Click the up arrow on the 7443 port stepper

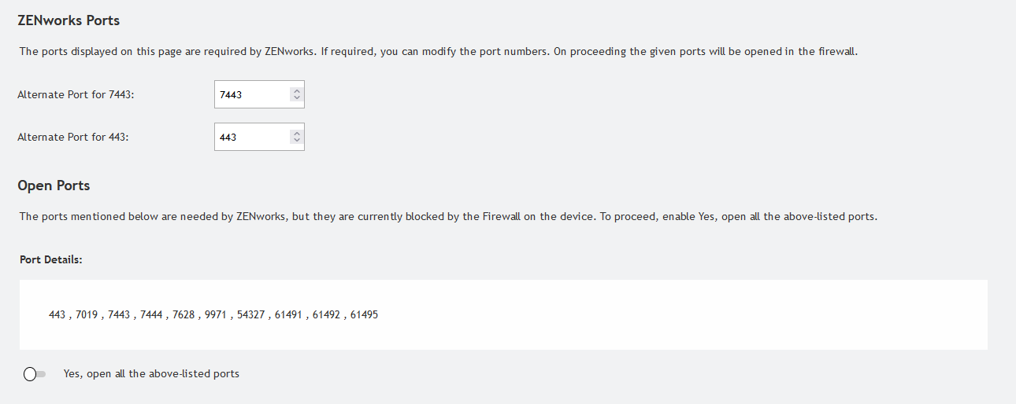(296, 90)
